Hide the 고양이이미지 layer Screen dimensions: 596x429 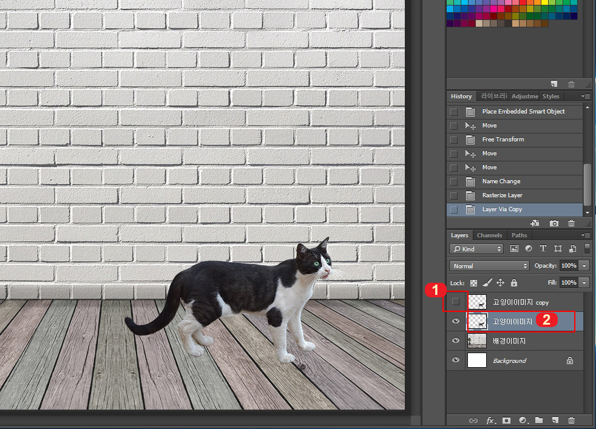point(455,321)
